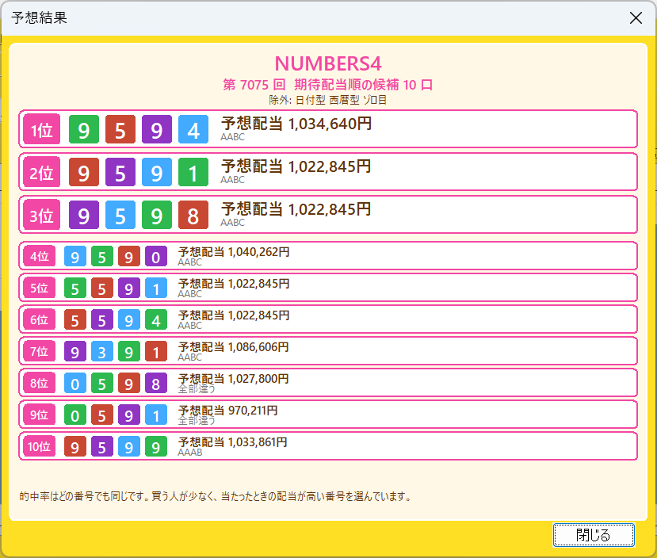
Task: Click the 6位 rank badge
Action: click(x=40, y=319)
